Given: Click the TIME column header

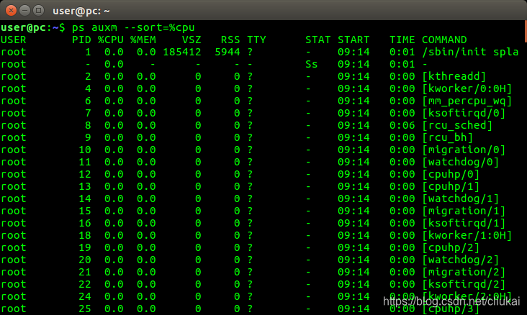Looking at the screenshot, I should pos(402,40).
